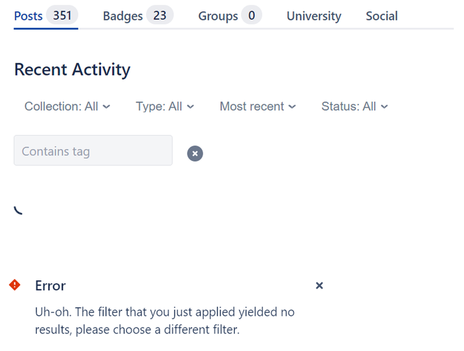Click the Error heading text
The width and height of the screenshot is (464, 351).
[x=50, y=285]
